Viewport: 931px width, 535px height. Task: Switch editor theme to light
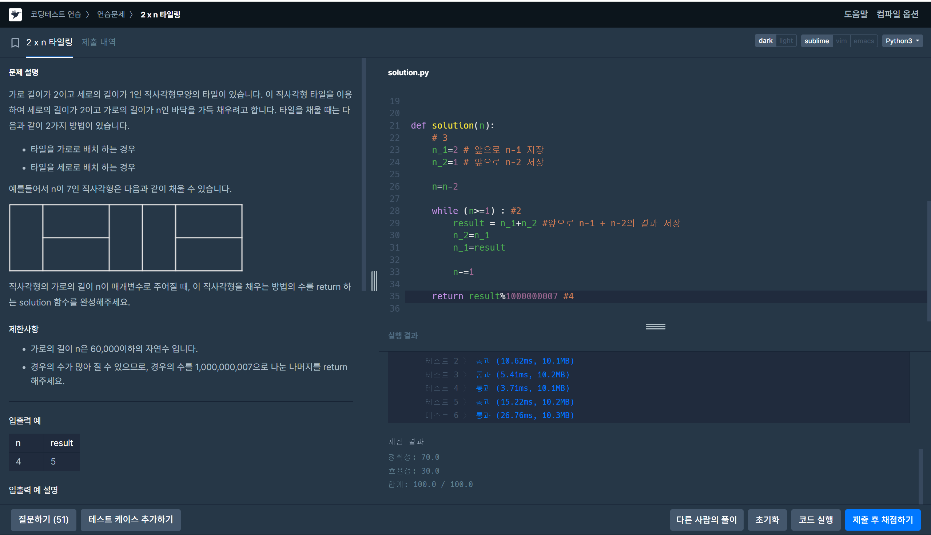point(785,41)
